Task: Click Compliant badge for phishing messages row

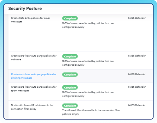Action: point(70,74)
